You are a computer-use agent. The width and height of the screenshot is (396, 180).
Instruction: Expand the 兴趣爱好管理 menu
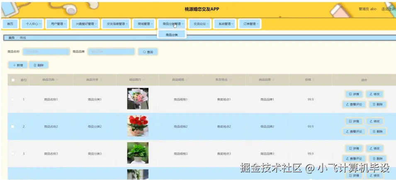(85, 24)
